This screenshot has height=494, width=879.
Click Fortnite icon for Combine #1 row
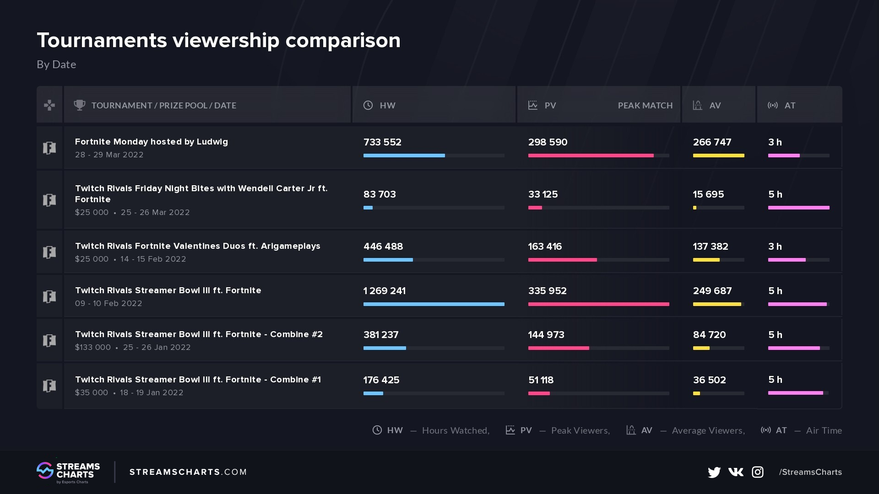(49, 386)
